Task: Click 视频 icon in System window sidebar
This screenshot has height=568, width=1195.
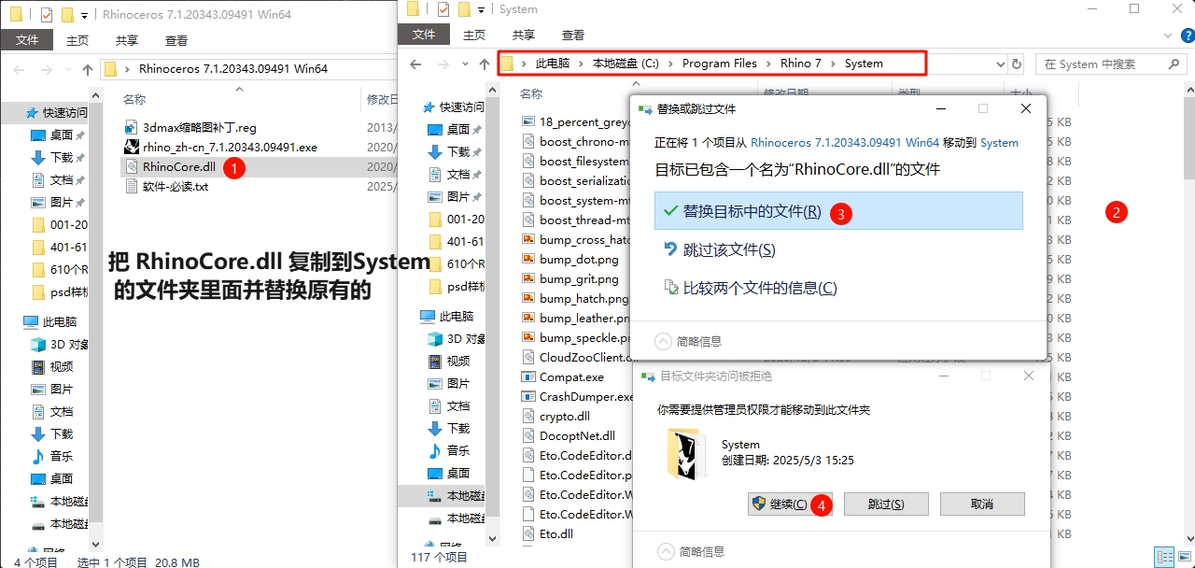Action: (x=435, y=361)
